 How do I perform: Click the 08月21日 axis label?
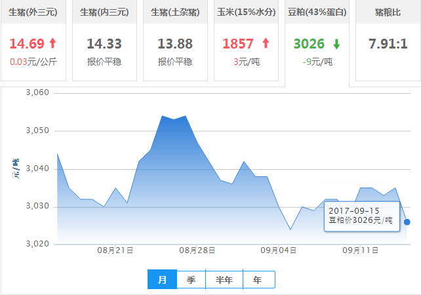(x=115, y=250)
